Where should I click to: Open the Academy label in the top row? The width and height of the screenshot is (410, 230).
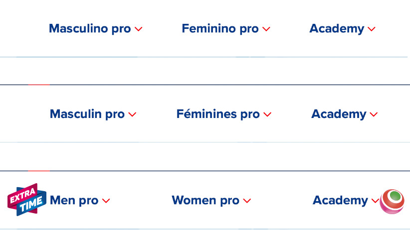337,29
